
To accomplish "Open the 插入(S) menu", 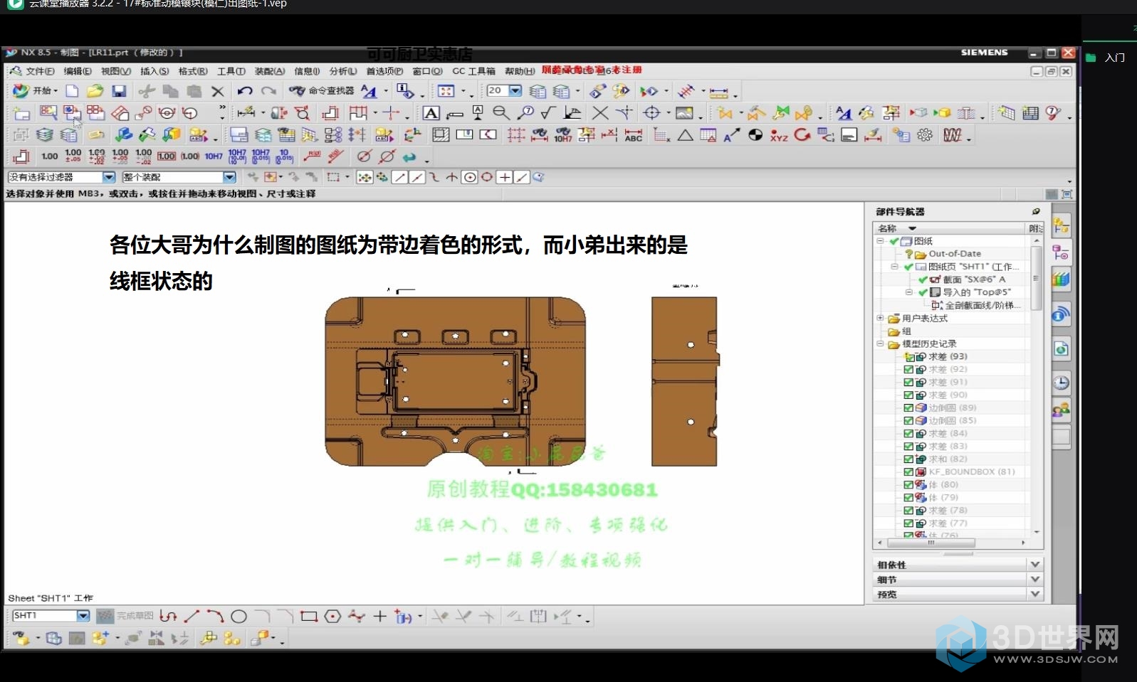I will click(154, 71).
